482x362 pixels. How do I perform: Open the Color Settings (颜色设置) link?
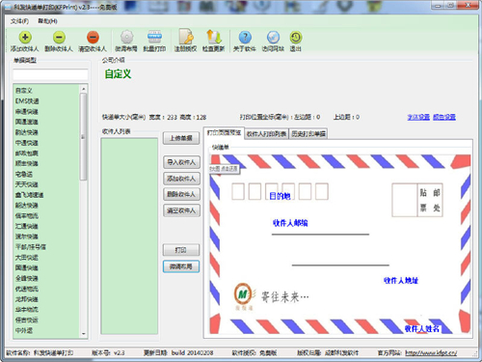pyautogui.click(x=444, y=117)
